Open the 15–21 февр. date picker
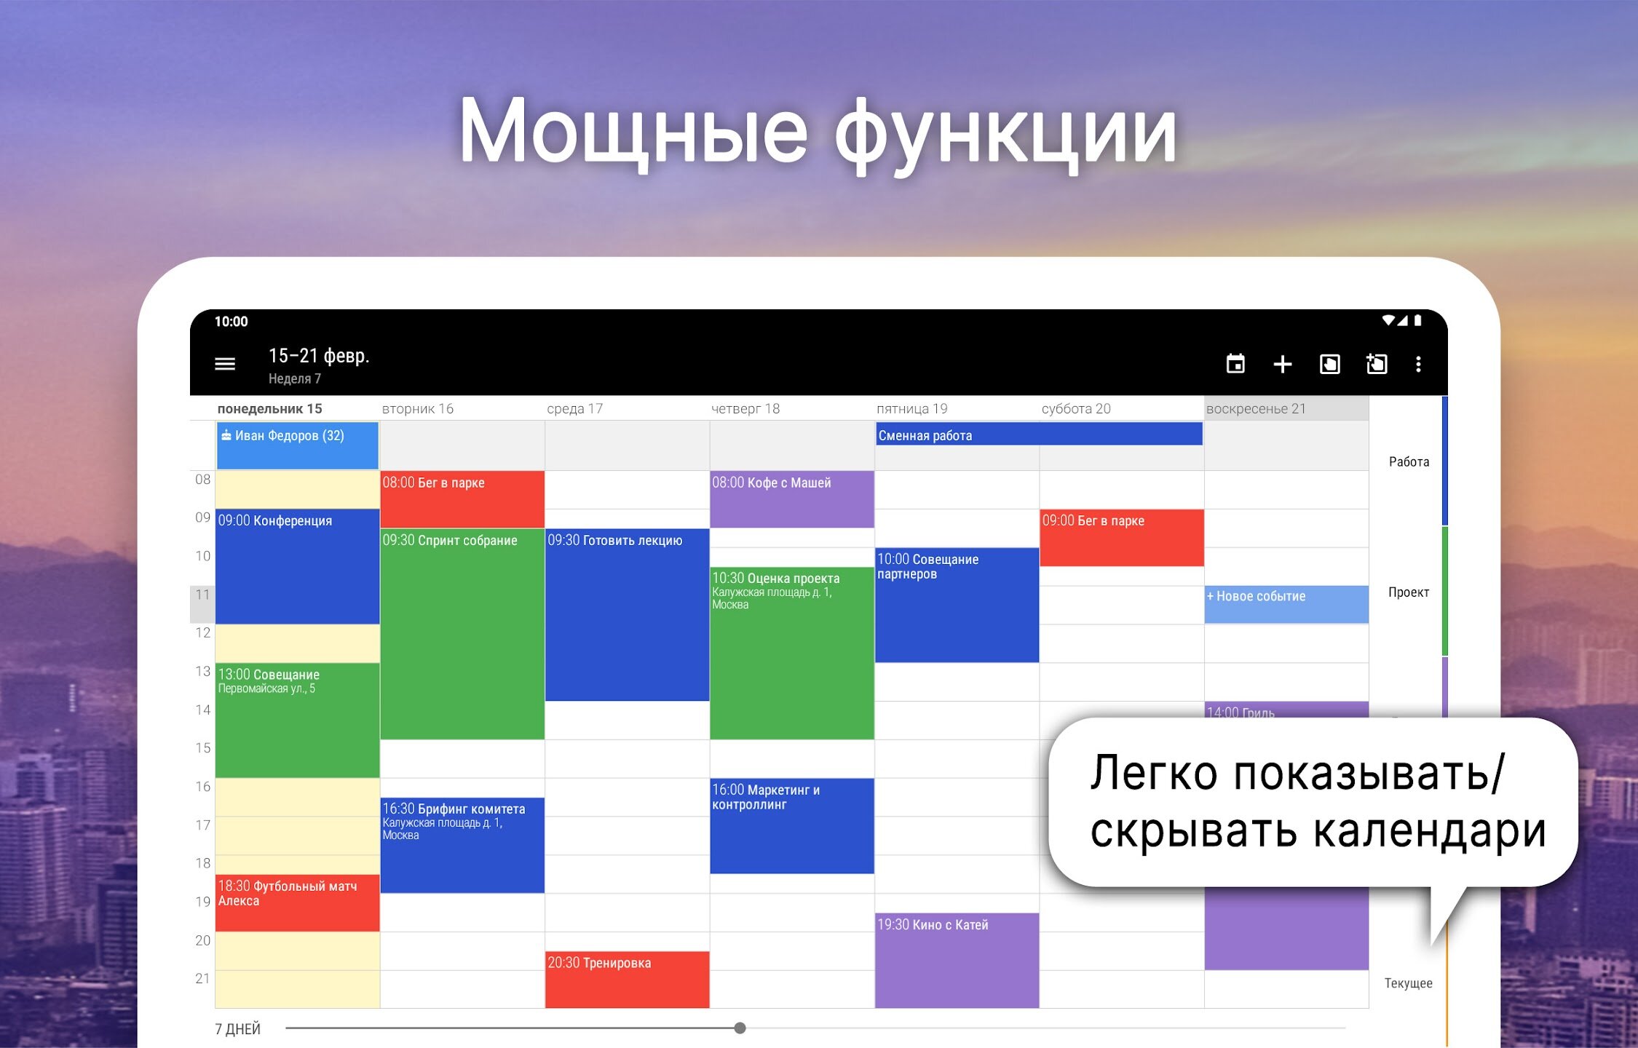1638x1048 pixels. click(319, 356)
